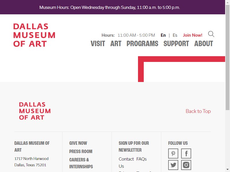Open the search magnifier icon
Screen dimensions: 230x172
(211, 34)
